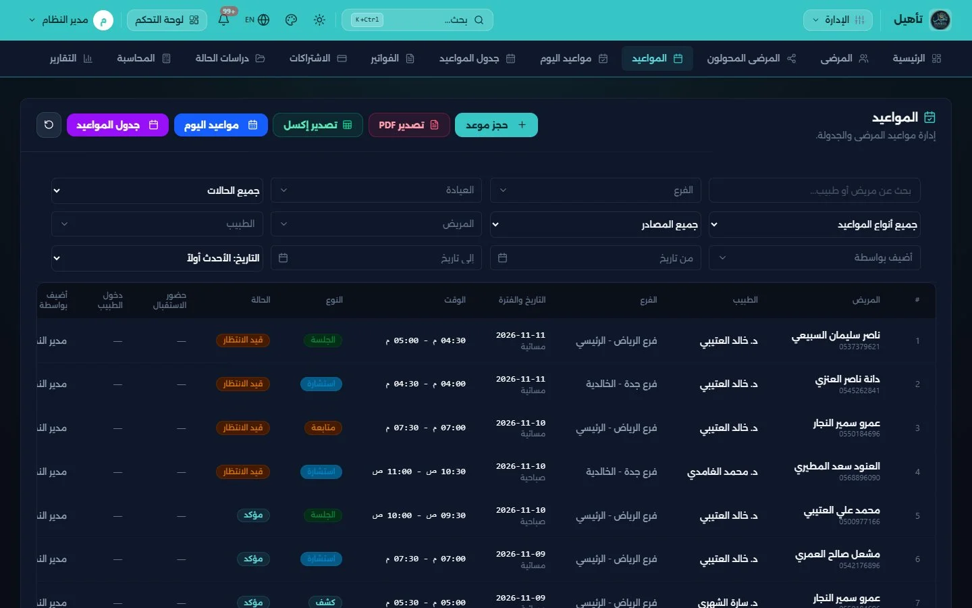
Task: Click the grid icon of الرئيسية
Action: point(936,59)
